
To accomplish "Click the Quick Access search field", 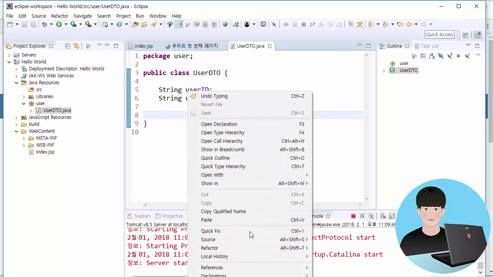I will click(439, 34).
